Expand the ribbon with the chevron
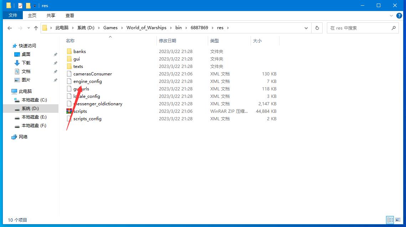406x227 pixels. [x=391, y=16]
